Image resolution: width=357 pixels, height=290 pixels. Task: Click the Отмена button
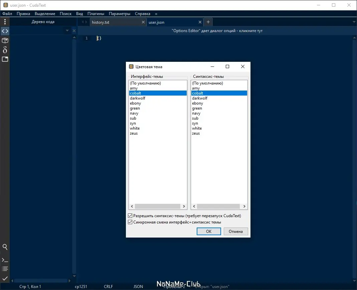236,232
